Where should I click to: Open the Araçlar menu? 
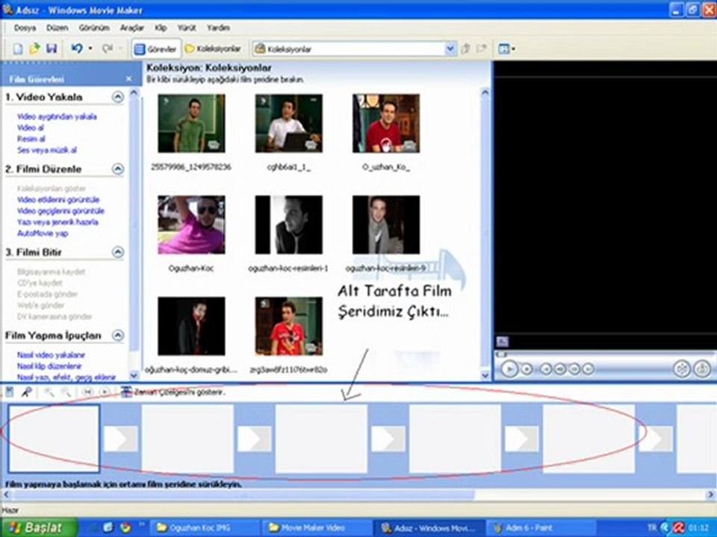coord(131,28)
